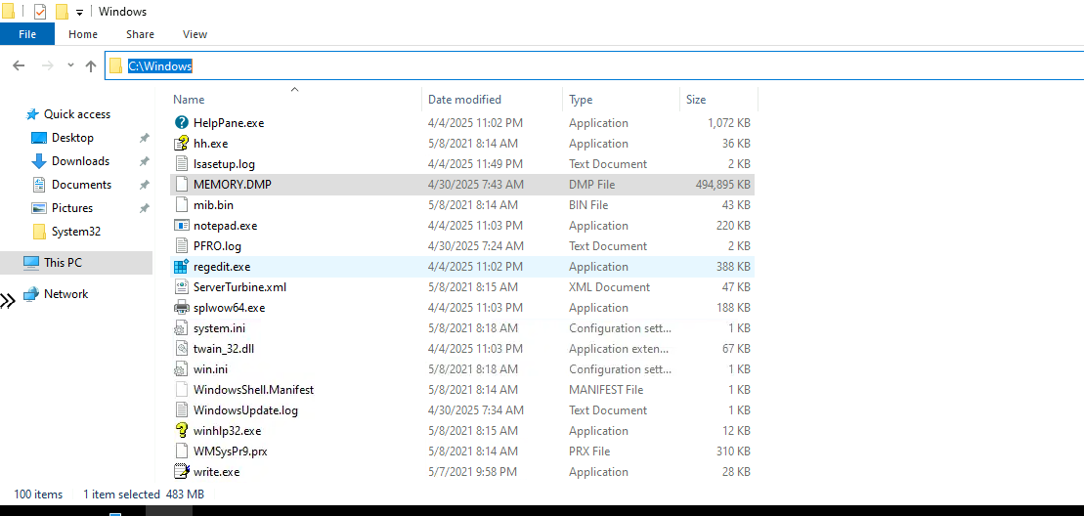Viewport: 1084px width, 516px height.
Task: Click the PFRO.log document icon
Action: 182,246
